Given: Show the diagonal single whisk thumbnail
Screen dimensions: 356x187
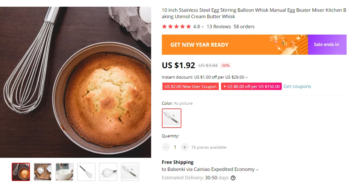Looking at the screenshot, I should pos(86,172).
